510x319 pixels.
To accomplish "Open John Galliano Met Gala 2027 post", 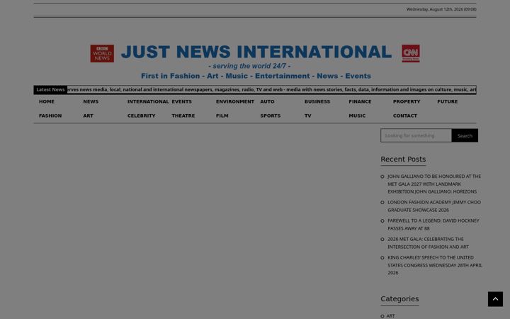I will (434, 184).
